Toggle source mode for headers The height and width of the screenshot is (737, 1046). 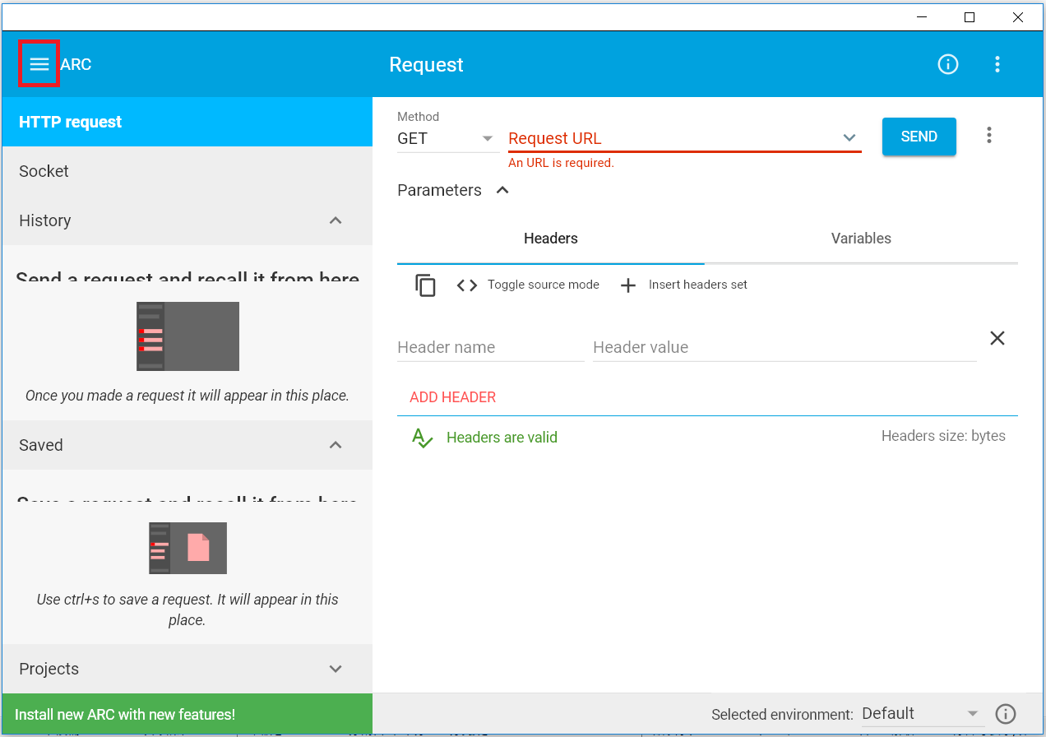click(528, 285)
